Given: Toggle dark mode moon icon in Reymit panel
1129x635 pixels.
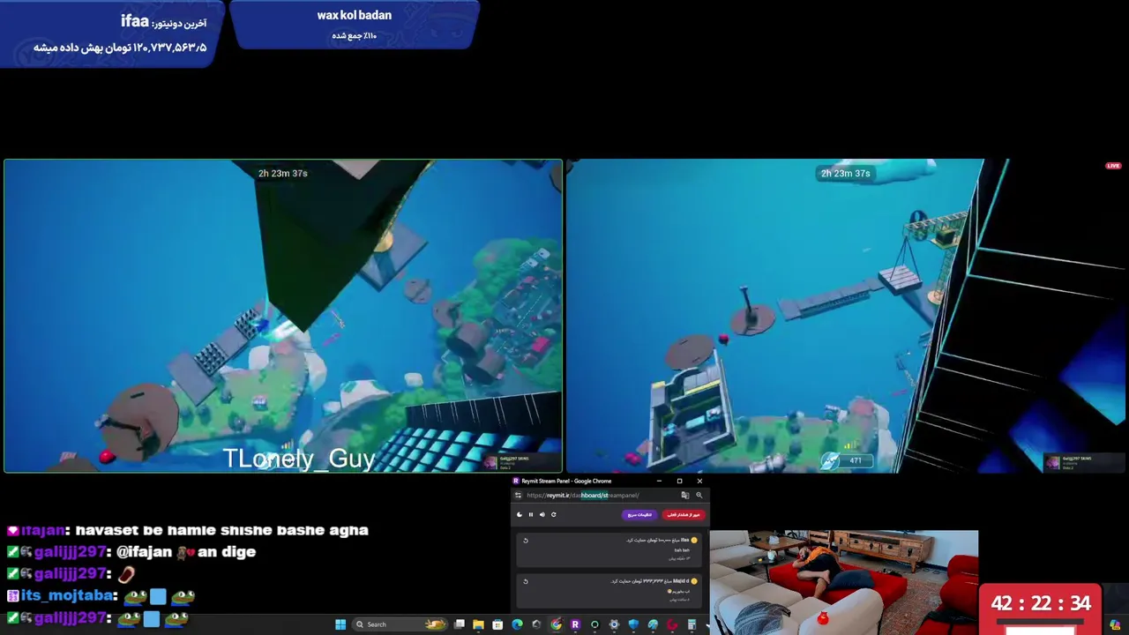Looking at the screenshot, I should click(520, 515).
